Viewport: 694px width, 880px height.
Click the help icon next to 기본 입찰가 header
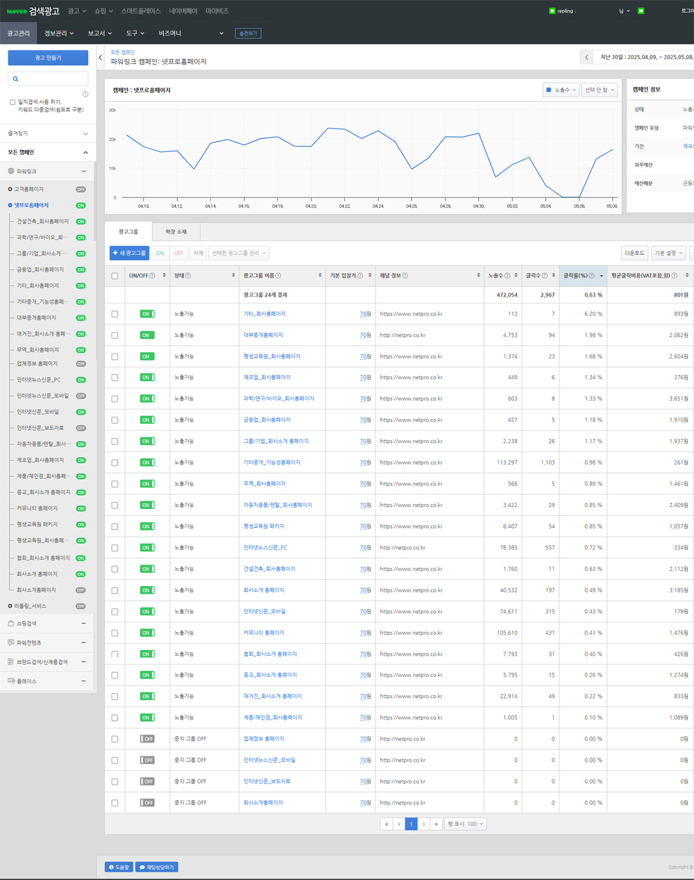coord(360,276)
